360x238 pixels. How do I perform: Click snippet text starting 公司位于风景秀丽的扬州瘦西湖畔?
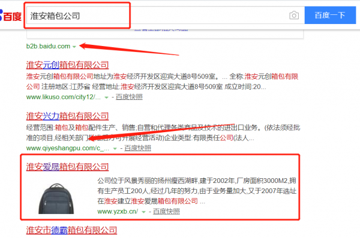tap(197, 191)
